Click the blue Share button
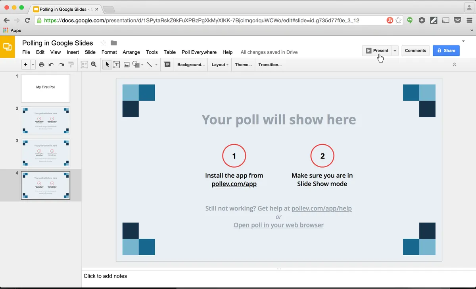 click(446, 51)
